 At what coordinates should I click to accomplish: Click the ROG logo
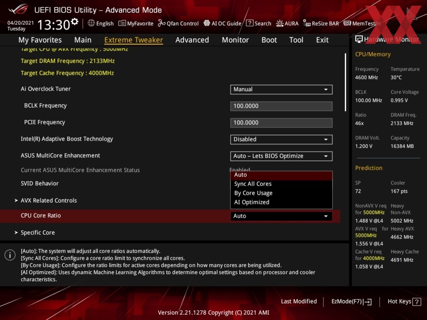click(18, 9)
